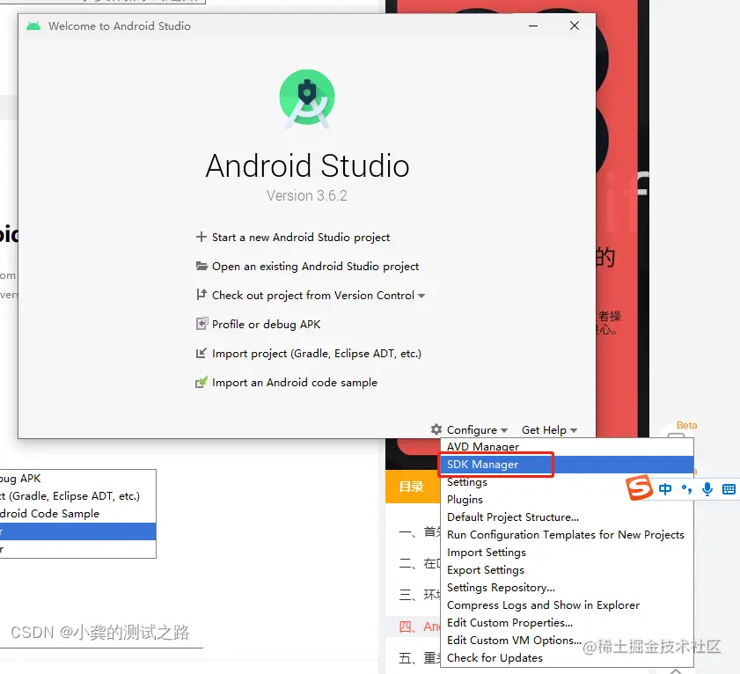
Task: Click the Import project arrow icon
Action: tap(201, 353)
